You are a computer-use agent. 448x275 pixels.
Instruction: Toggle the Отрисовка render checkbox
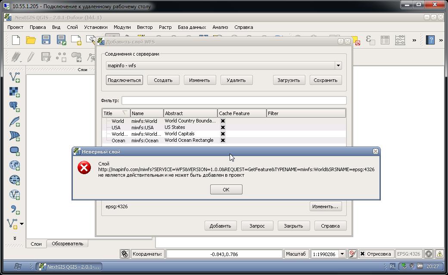click(362, 254)
